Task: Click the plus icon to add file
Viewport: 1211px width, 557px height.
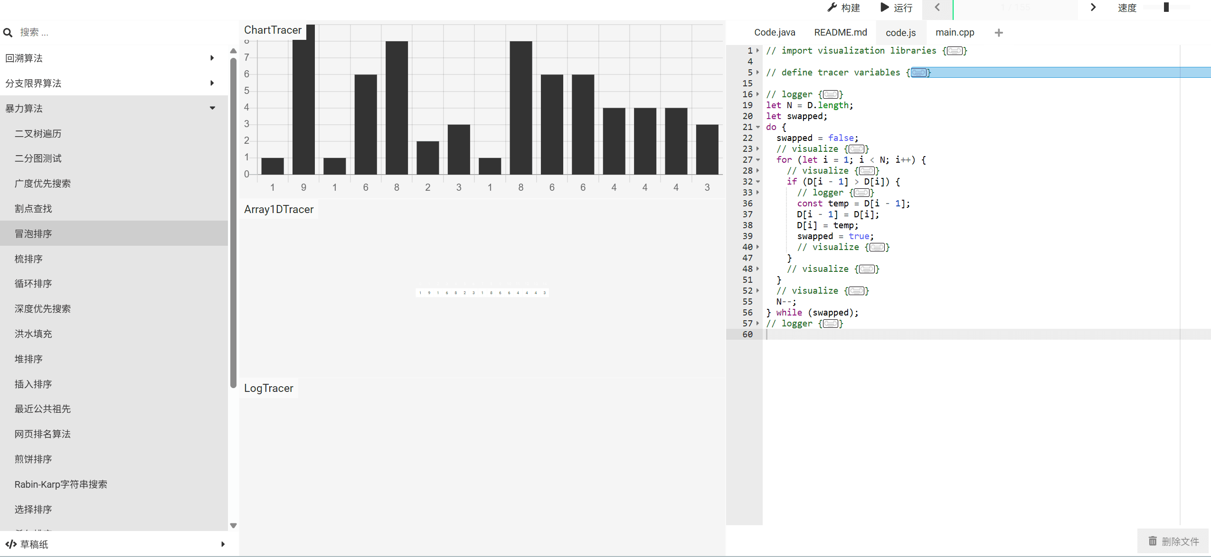Action: (x=999, y=33)
